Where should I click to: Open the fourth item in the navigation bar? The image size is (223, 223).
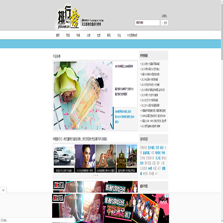[89, 35]
